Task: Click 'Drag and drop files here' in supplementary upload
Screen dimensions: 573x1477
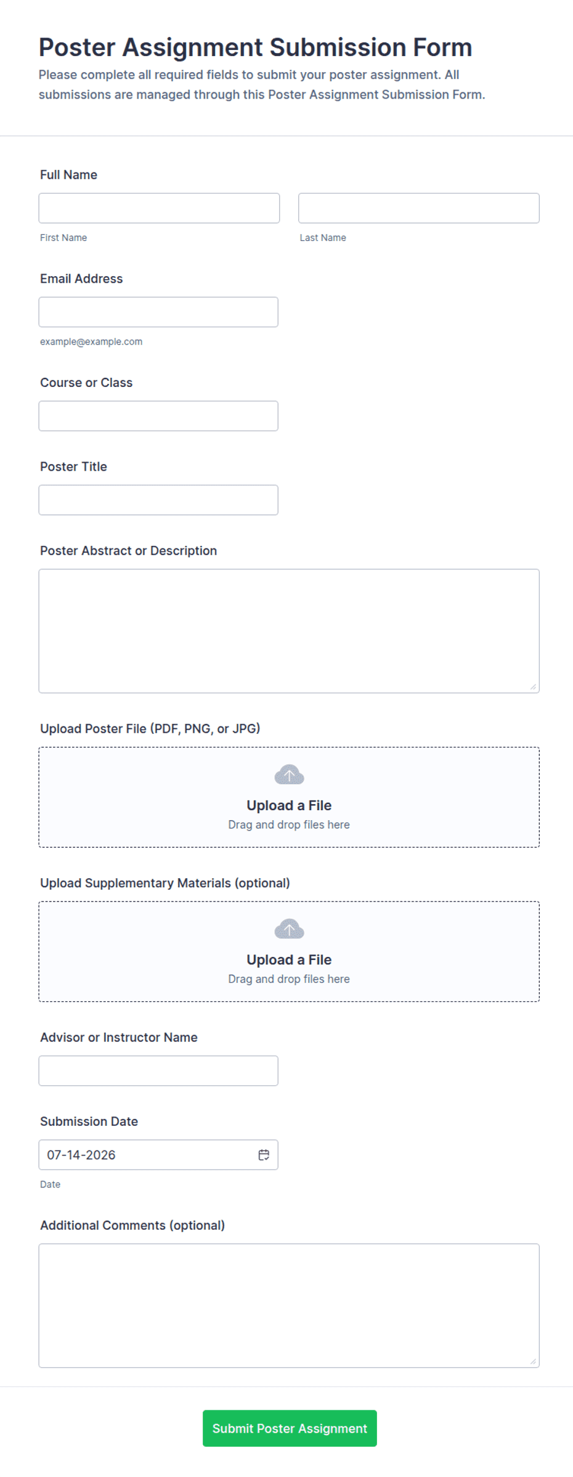Action: tap(289, 979)
